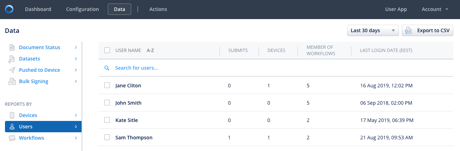
Task: Click the magnifier icon in user search
Action: (107, 68)
